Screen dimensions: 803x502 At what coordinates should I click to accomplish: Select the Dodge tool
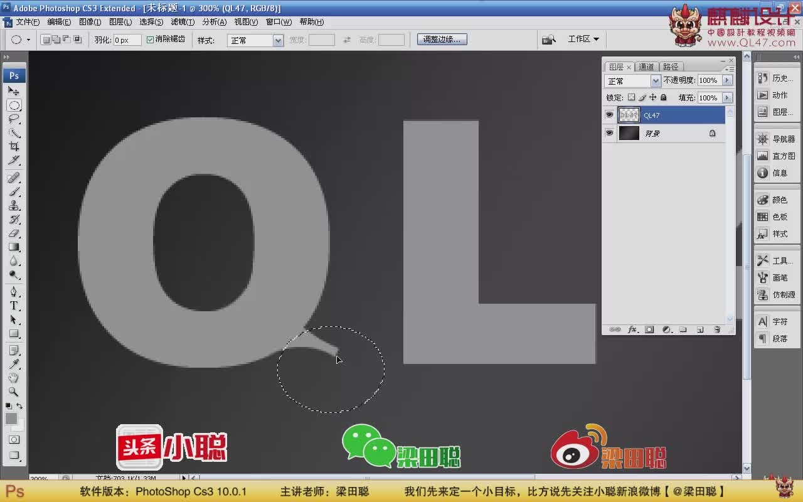[x=14, y=275]
